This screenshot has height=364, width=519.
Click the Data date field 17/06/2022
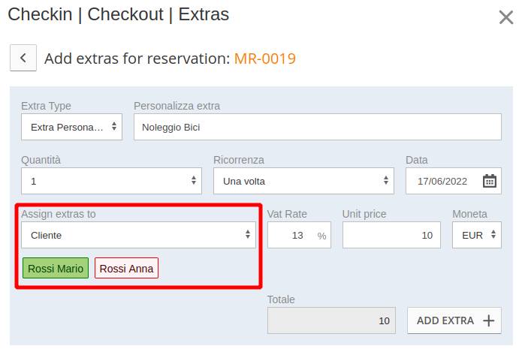pos(454,181)
